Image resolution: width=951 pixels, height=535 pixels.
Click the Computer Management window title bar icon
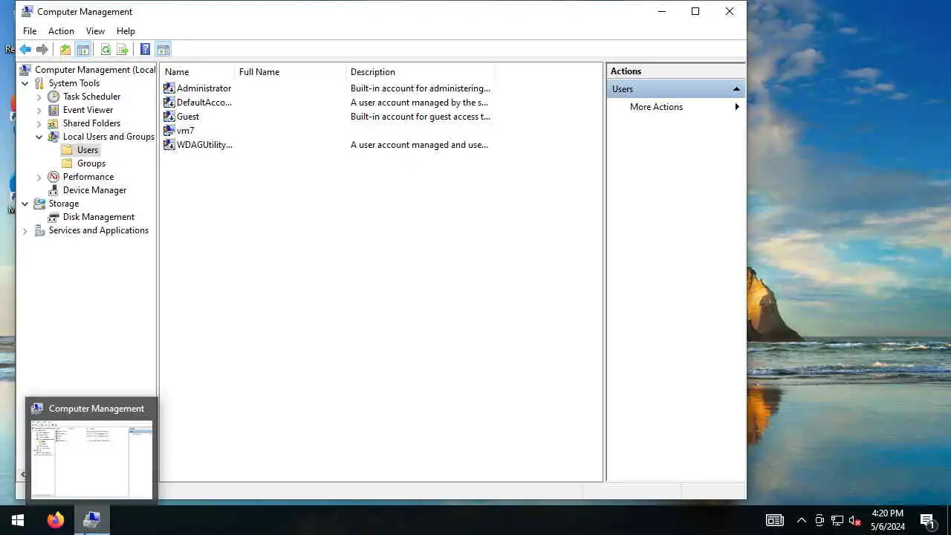tap(27, 11)
